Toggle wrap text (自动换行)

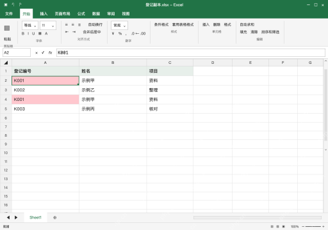tap(95, 25)
